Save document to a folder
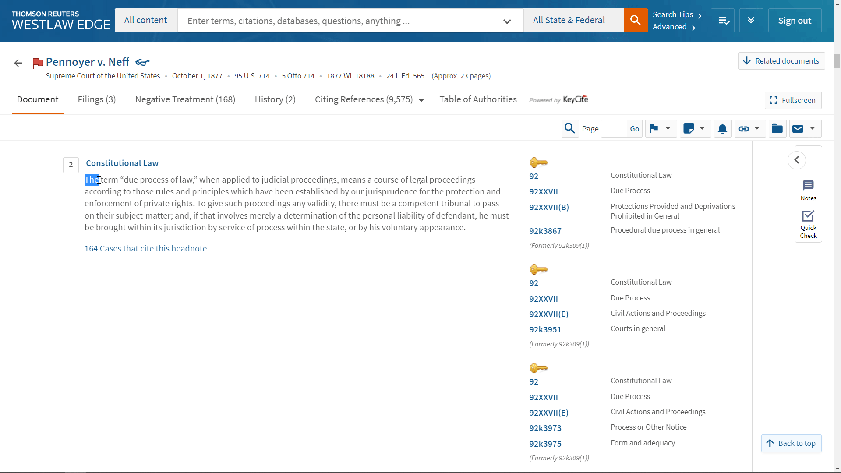Screen dimensions: 841x473 tap(777, 128)
